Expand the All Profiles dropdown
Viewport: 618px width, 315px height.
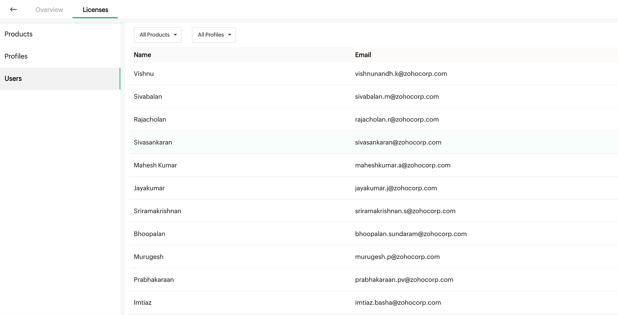point(214,35)
